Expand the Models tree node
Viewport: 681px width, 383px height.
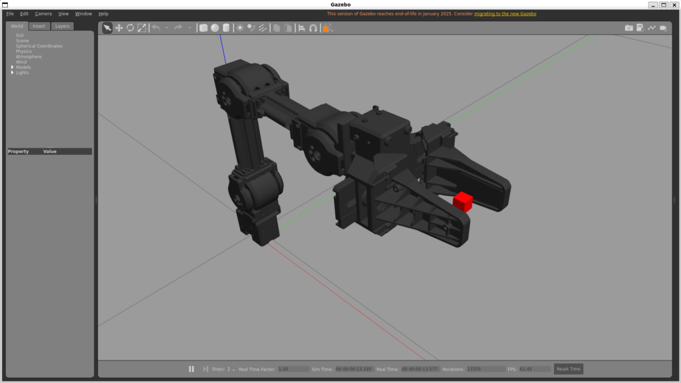pyautogui.click(x=12, y=67)
